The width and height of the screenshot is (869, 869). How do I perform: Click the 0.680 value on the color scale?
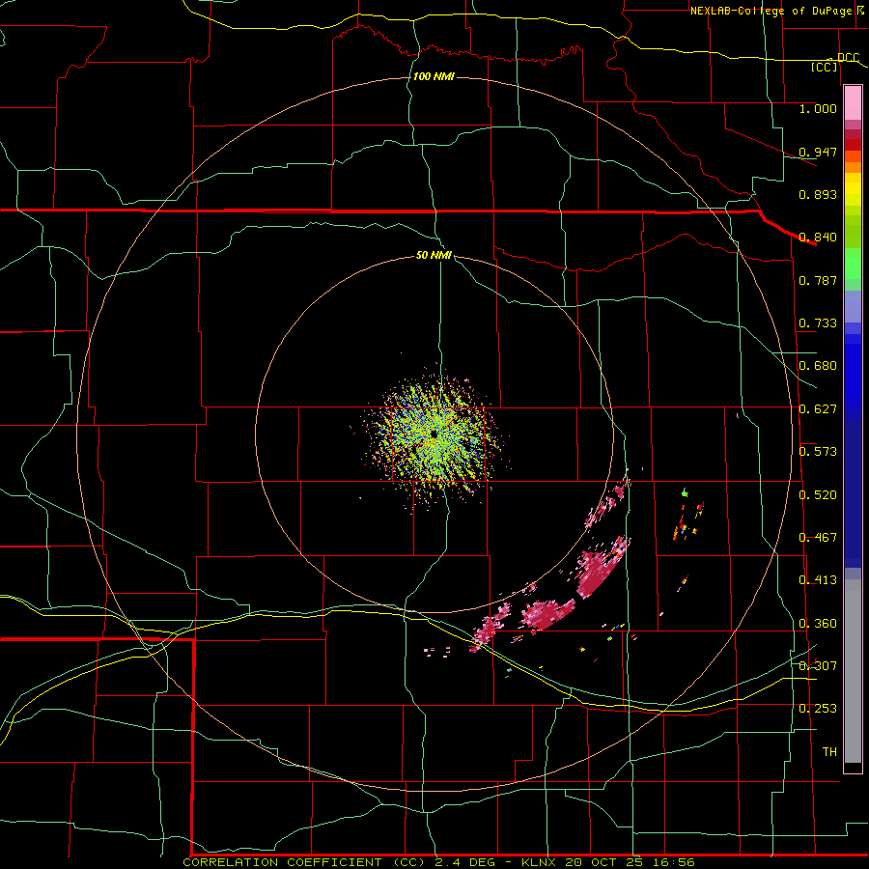coord(818,366)
